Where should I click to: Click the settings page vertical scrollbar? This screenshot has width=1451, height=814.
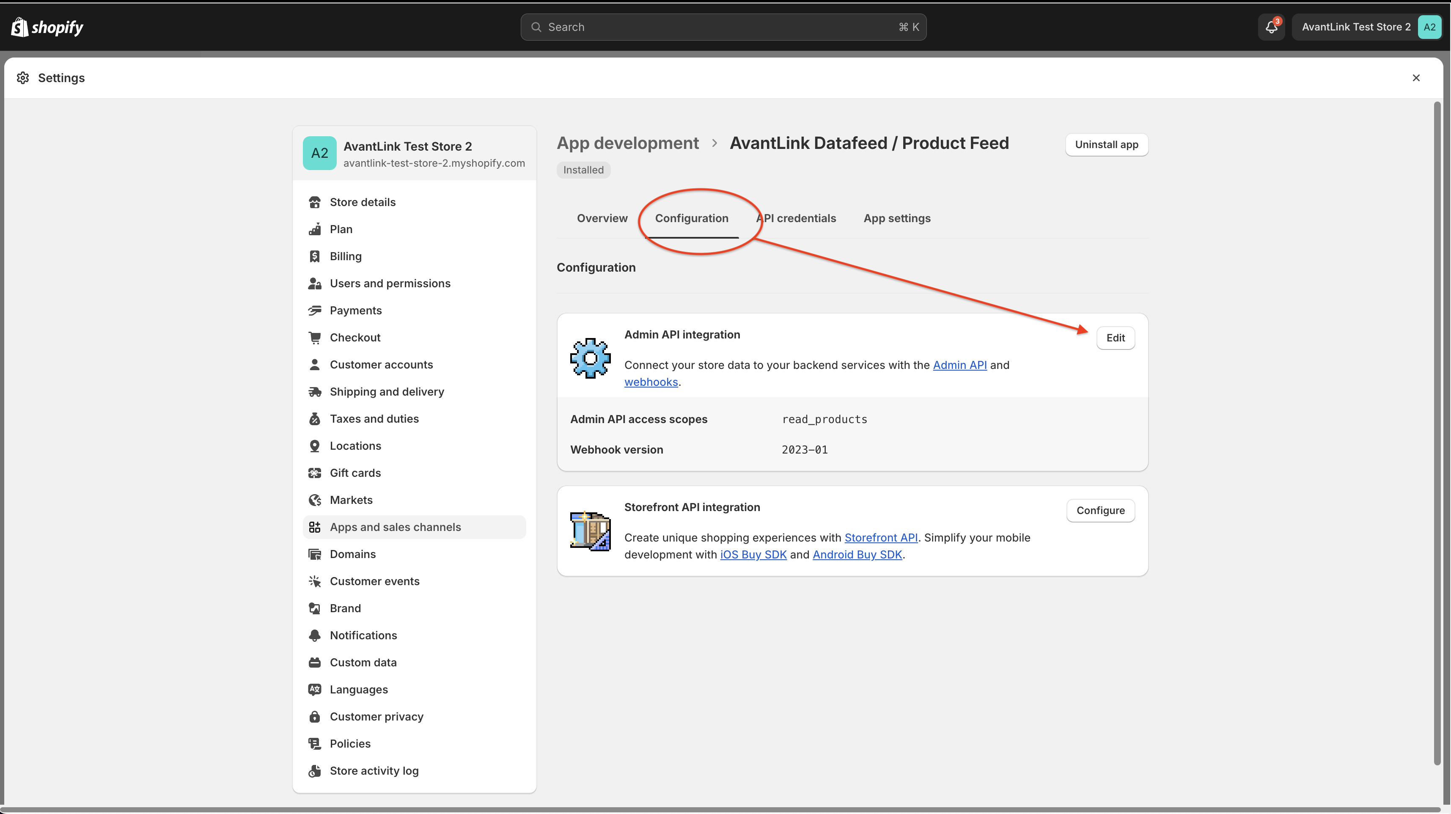click(x=1437, y=434)
